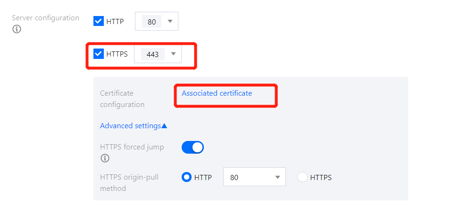Select the HTTP origin-pull radio button
This screenshot has width=461, height=214.
tap(186, 177)
